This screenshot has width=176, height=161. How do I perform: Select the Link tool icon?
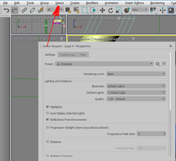pos(24,10)
